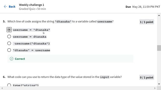Choose the "dtanaka" = username radio option
The image size is (161, 90).
[9, 50]
